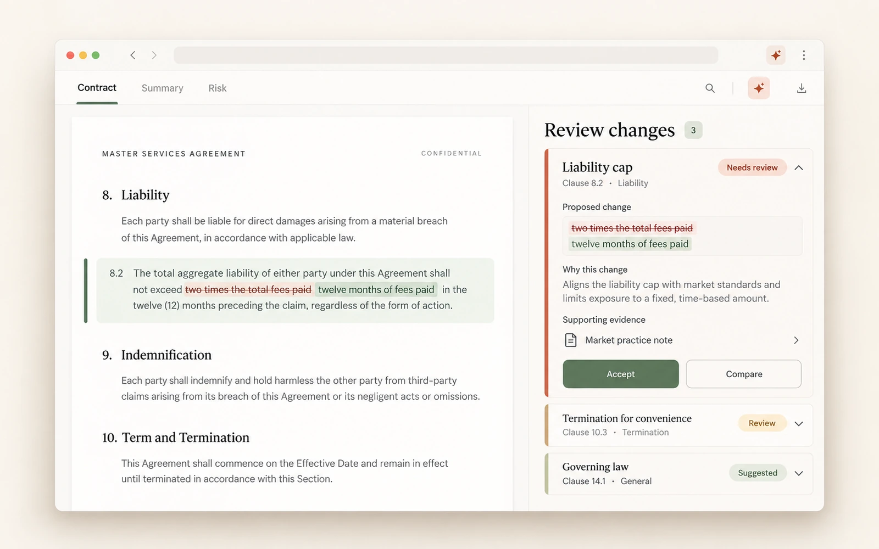
Task: Go forward with the forward arrow
Action: tap(154, 55)
